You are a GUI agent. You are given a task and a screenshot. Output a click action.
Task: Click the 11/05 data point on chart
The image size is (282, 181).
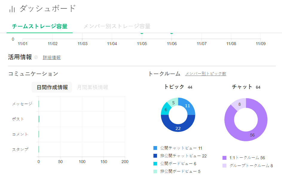(142, 33)
